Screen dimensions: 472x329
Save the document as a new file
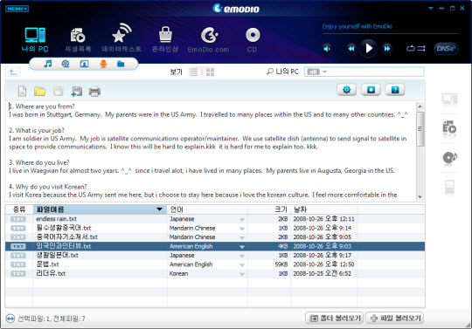pyautogui.click(x=77, y=92)
